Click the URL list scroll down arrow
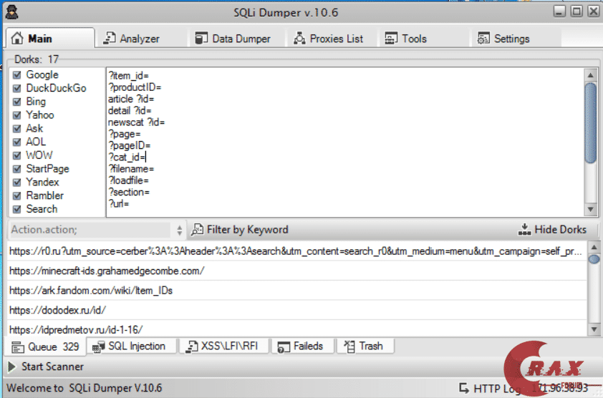The width and height of the screenshot is (603, 398). (594, 329)
